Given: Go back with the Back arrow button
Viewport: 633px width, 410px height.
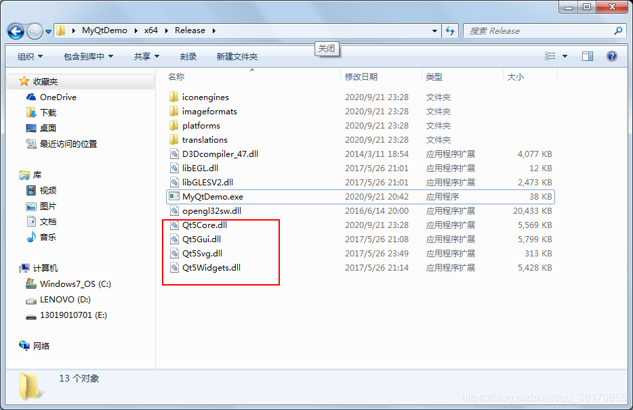Looking at the screenshot, I should tap(16, 31).
